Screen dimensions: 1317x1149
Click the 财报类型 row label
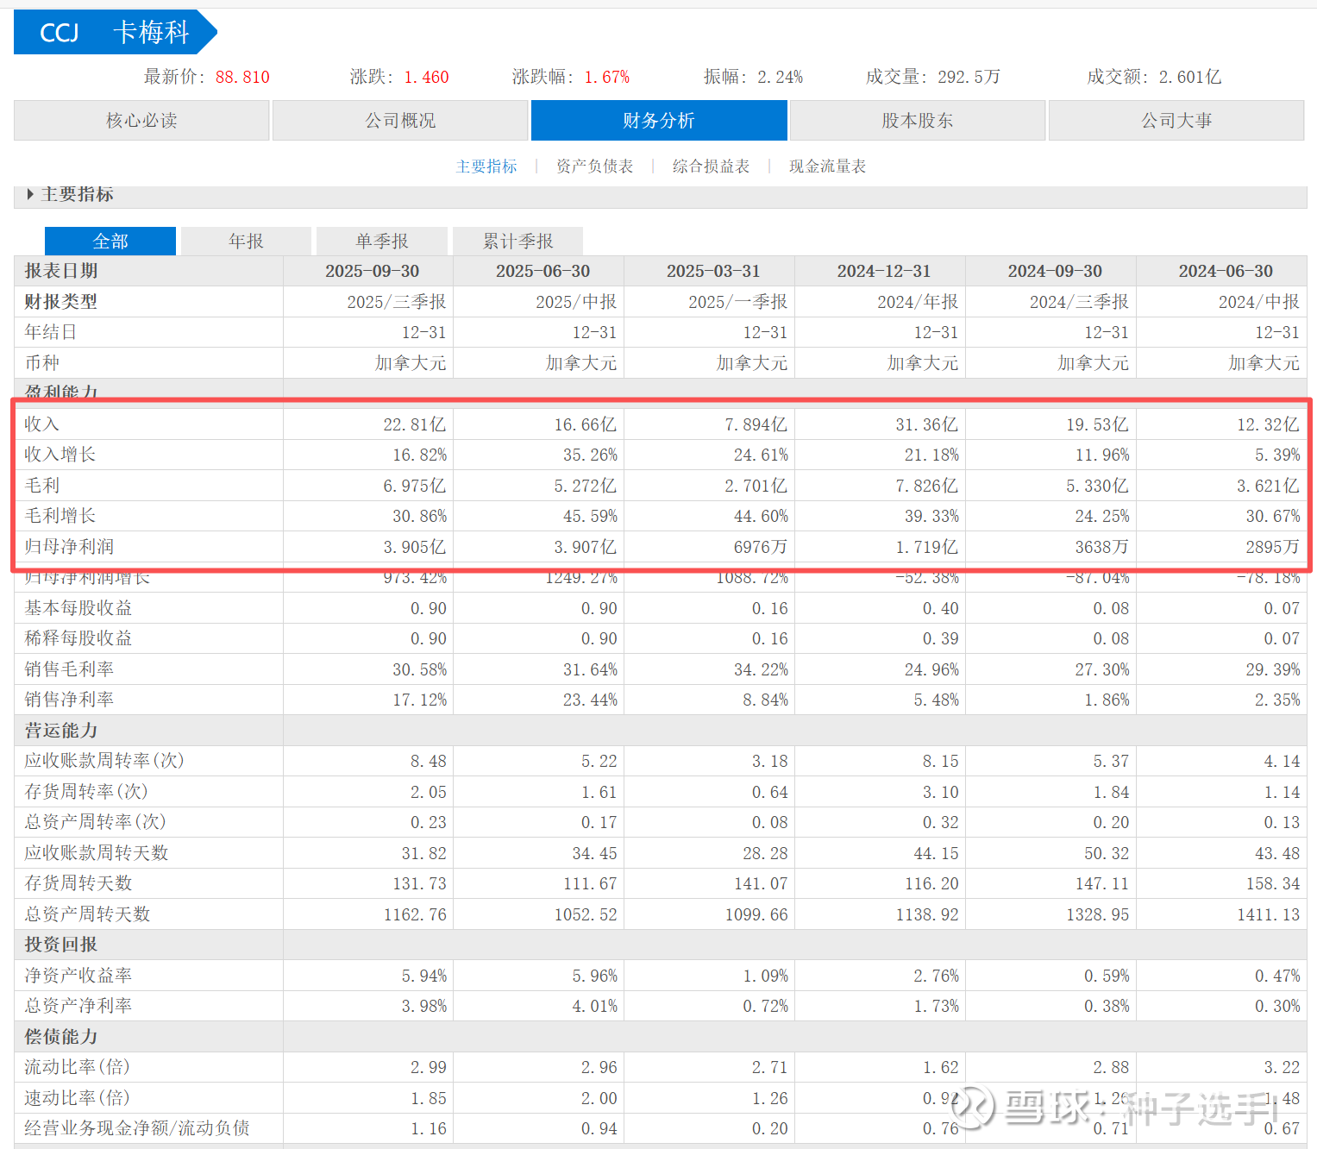(61, 302)
